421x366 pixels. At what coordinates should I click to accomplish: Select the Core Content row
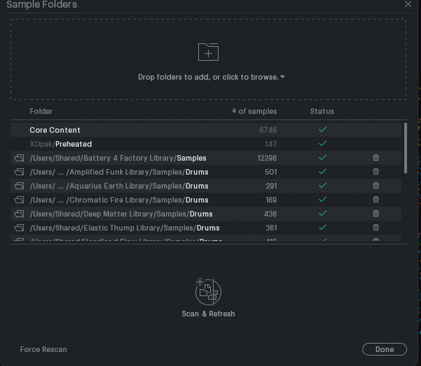(55, 130)
